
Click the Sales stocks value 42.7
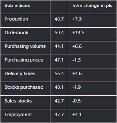[59, 101]
